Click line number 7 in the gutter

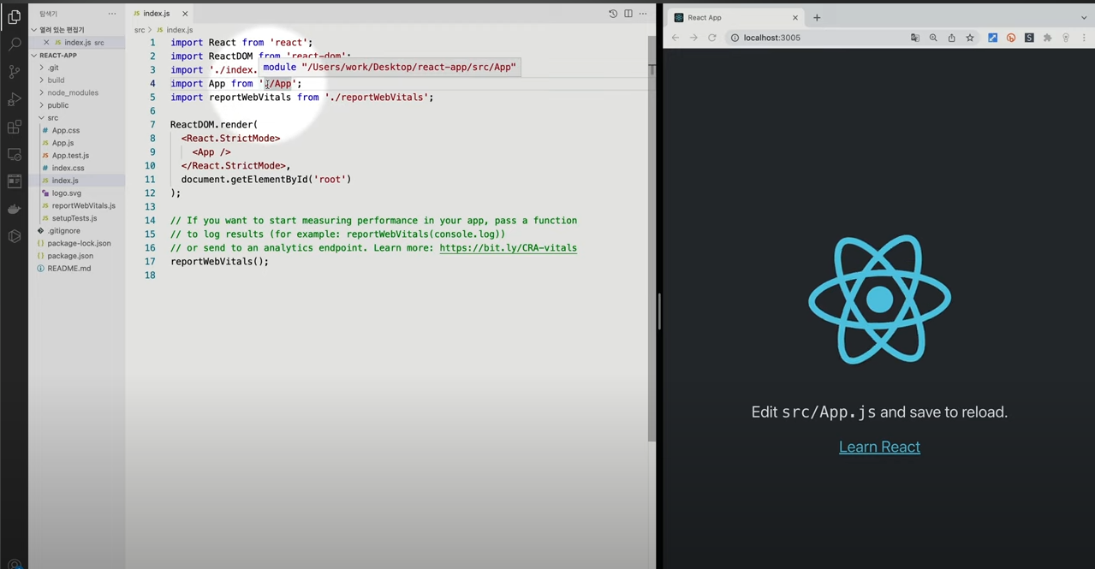click(x=152, y=125)
